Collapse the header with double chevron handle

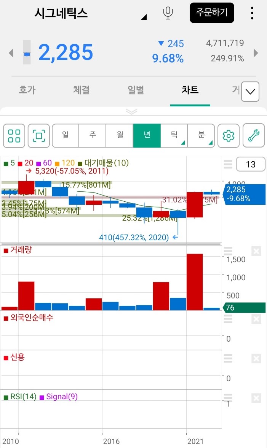[x=132, y=111]
